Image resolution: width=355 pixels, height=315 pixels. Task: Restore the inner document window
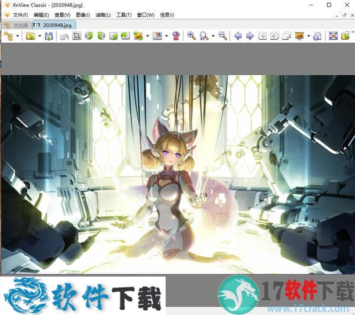pos(345,15)
